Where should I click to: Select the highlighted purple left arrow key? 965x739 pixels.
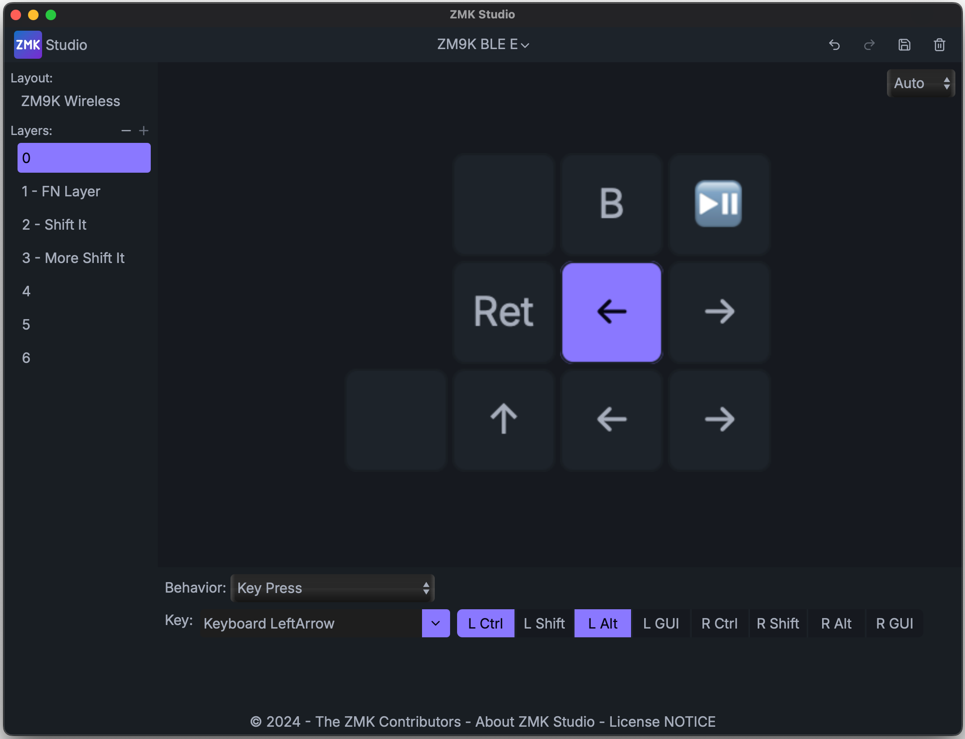pyautogui.click(x=611, y=312)
